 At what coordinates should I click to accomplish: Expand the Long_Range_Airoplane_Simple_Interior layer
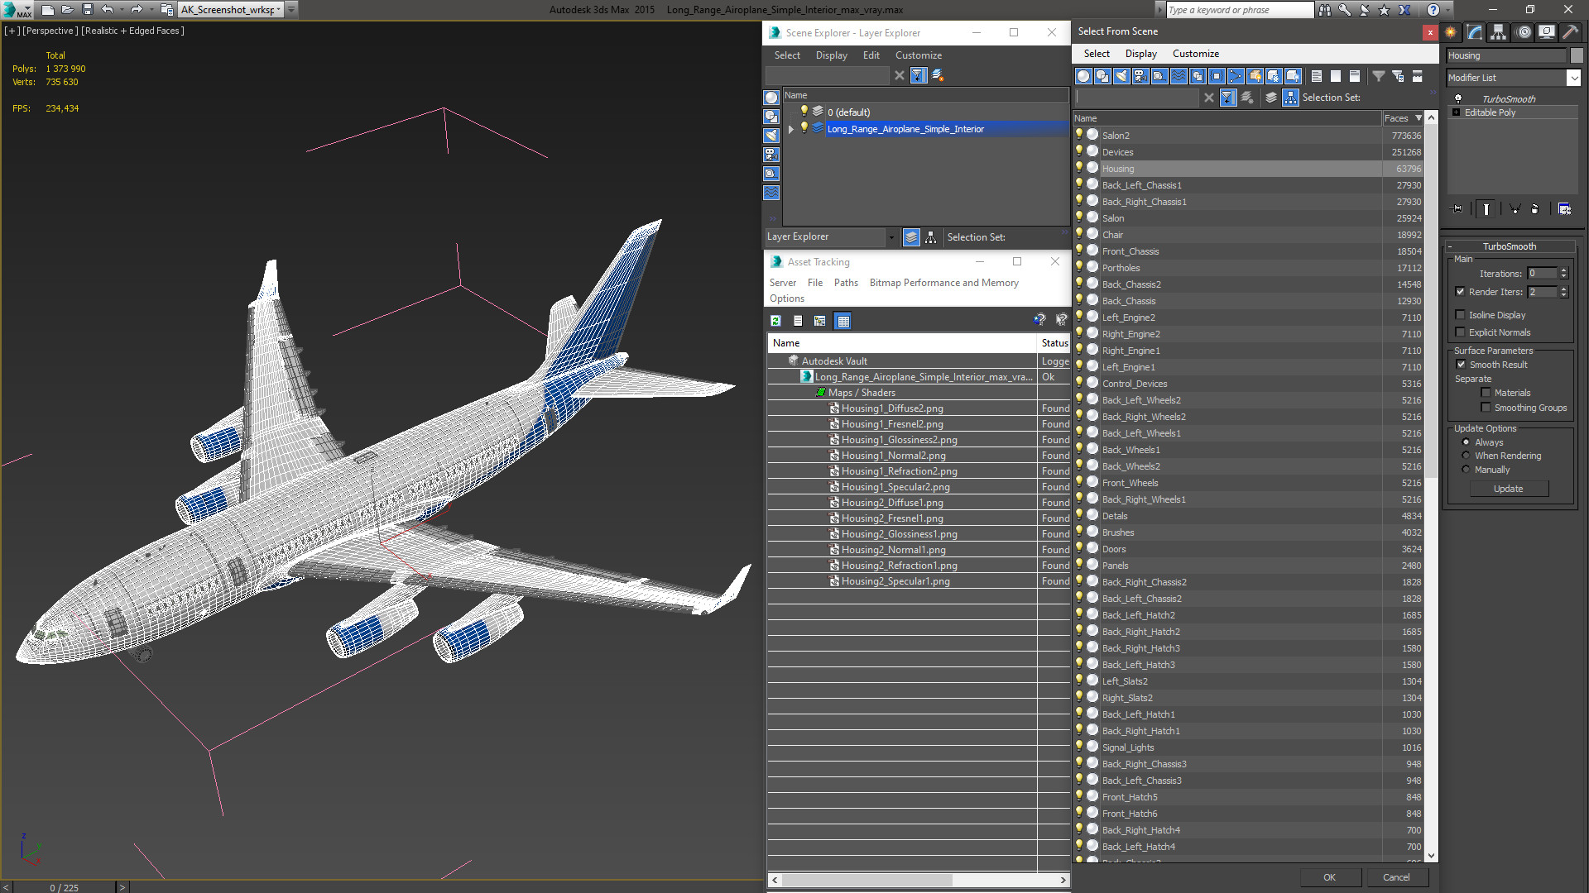tap(791, 129)
